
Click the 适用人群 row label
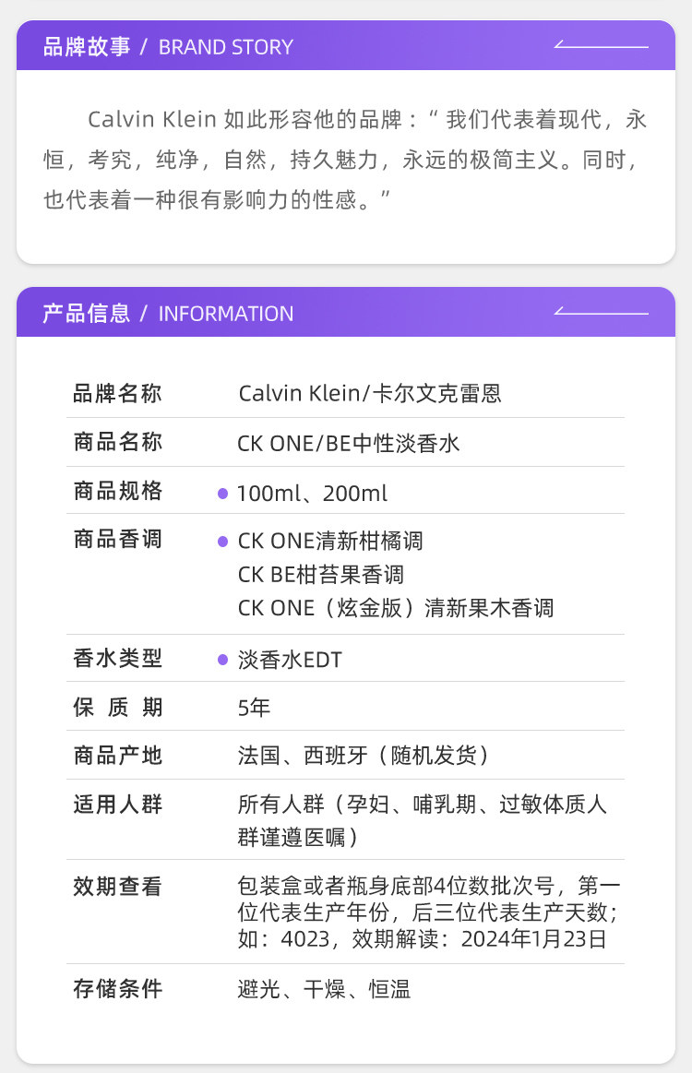[117, 805]
